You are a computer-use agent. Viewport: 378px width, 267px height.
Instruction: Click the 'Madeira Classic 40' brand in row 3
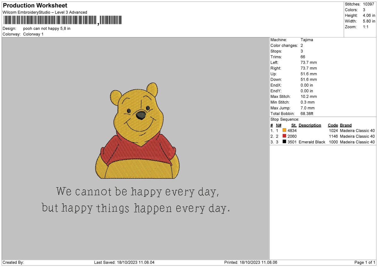358,142
